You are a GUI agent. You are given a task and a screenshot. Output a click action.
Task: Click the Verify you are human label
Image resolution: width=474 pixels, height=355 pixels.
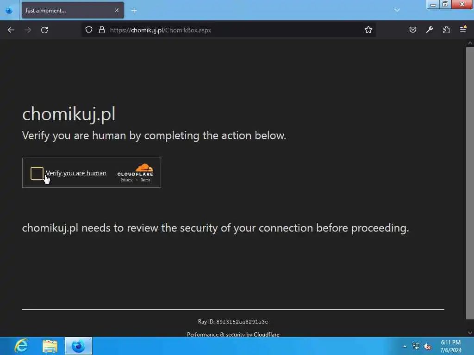pyautogui.click(x=76, y=173)
